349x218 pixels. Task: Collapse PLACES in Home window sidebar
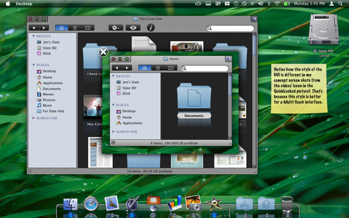point(113,105)
